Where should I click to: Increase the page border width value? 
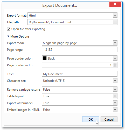pos(115,64)
